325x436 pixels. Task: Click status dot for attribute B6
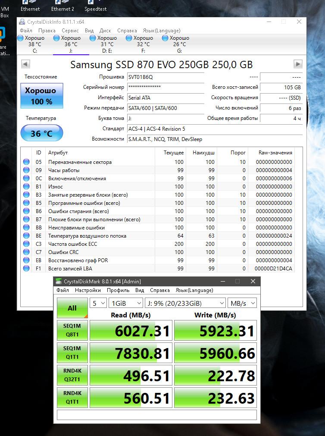[26, 211]
